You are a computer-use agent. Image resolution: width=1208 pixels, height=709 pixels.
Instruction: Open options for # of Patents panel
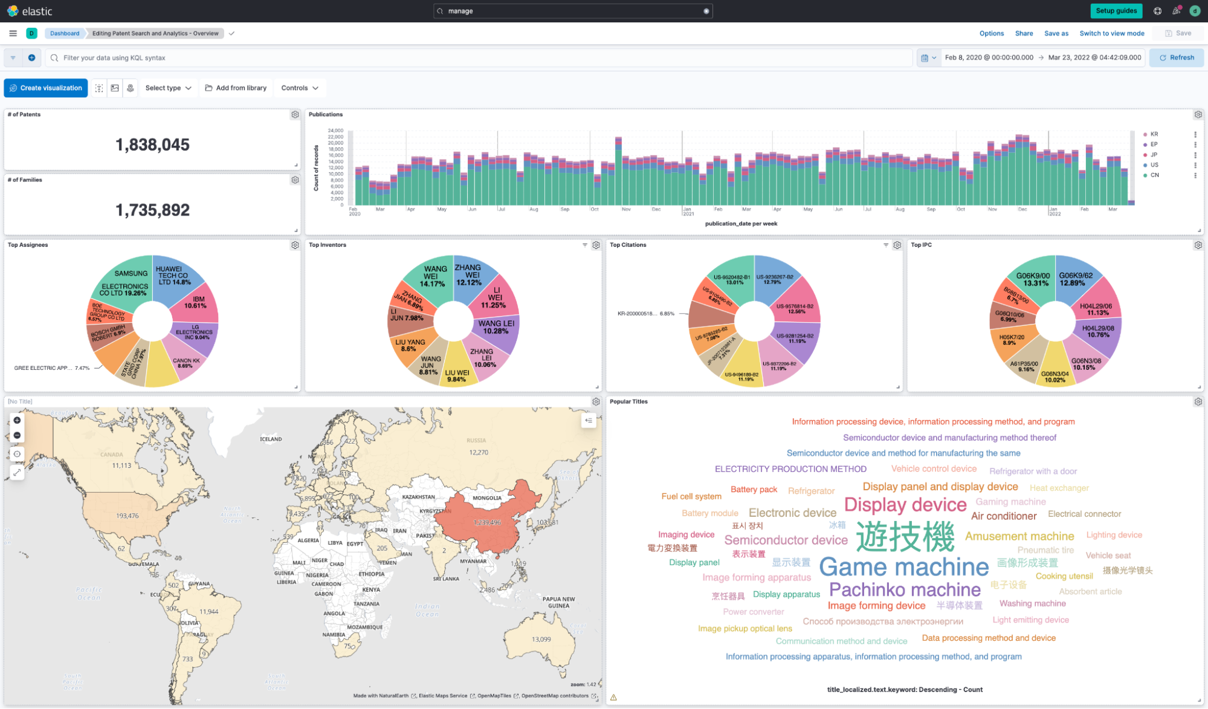295,114
